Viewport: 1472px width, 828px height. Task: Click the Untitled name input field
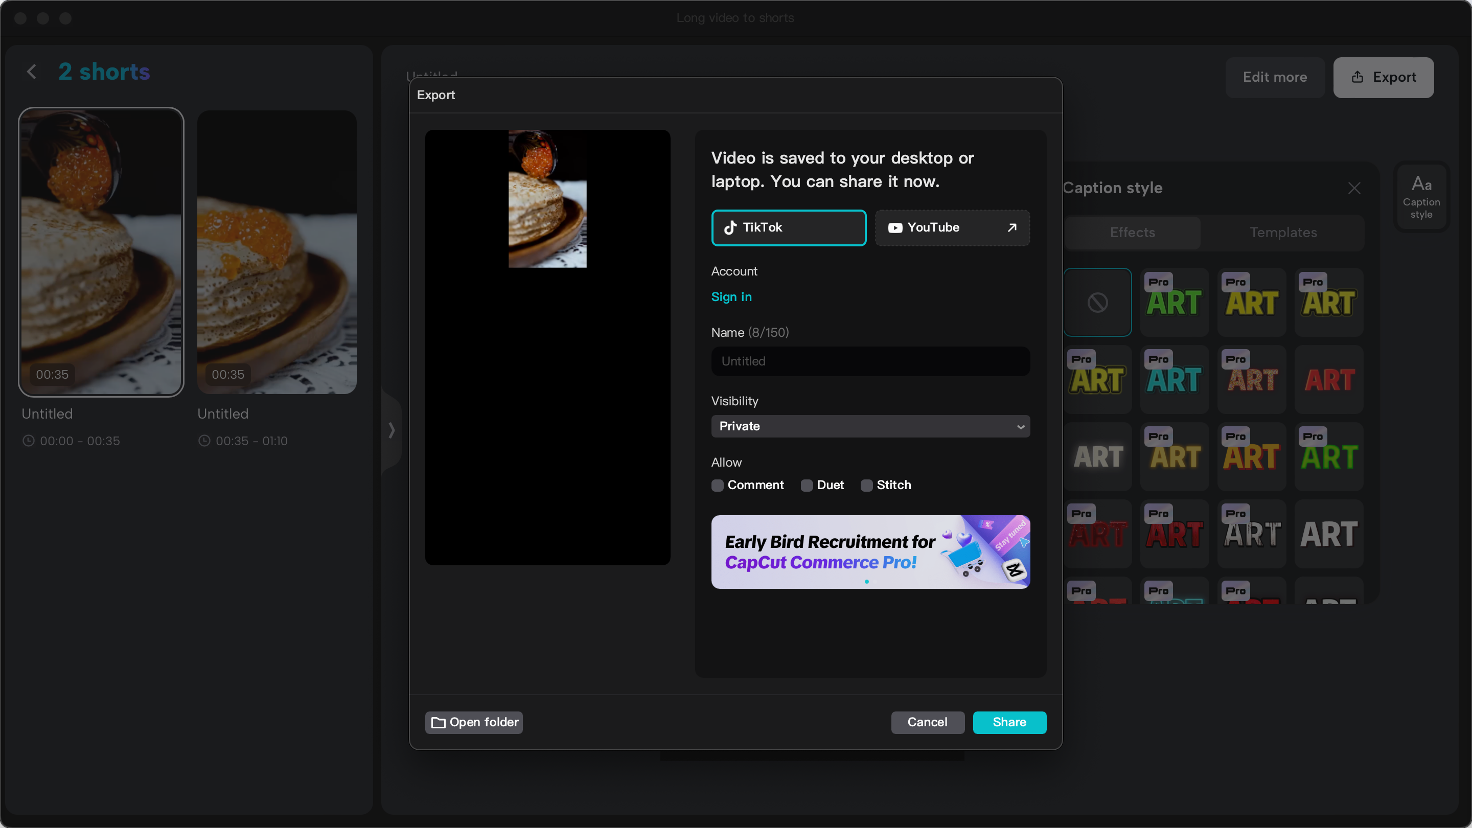click(x=870, y=360)
